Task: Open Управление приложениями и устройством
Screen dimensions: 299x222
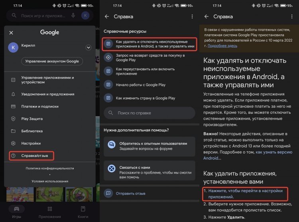Action: (x=49, y=80)
